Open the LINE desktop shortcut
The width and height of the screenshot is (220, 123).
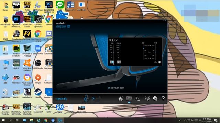coord(60,6)
